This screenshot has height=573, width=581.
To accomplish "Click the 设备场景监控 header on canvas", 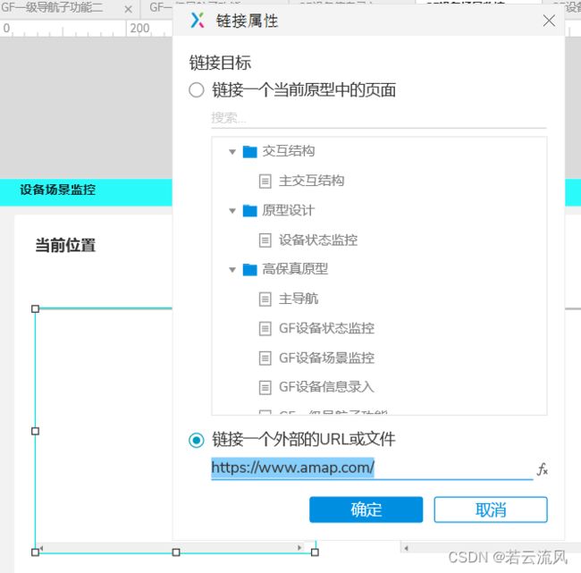I will click(58, 190).
